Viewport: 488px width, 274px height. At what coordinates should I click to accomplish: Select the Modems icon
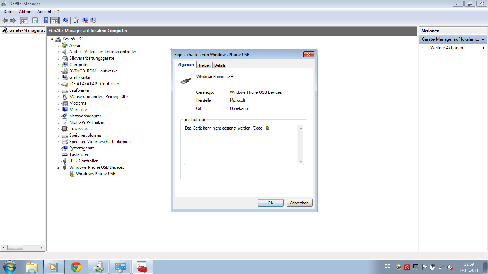(64, 103)
